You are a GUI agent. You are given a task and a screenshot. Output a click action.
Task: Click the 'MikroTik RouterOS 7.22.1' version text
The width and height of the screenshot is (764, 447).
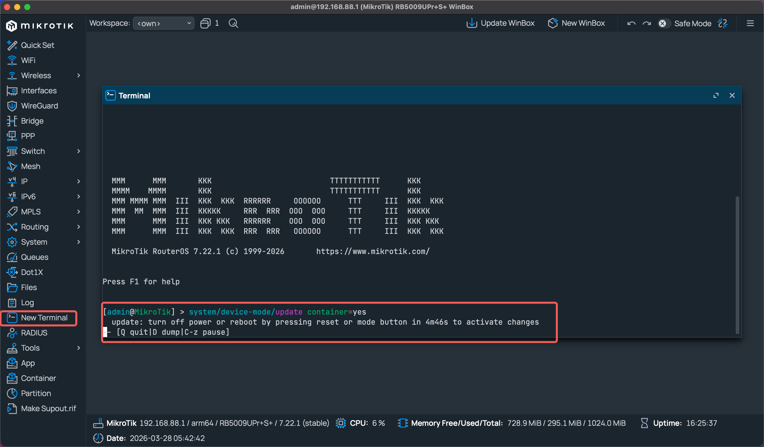(x=166, y=251)
